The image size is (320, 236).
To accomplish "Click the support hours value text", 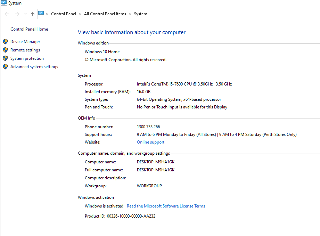I will 217,135.
